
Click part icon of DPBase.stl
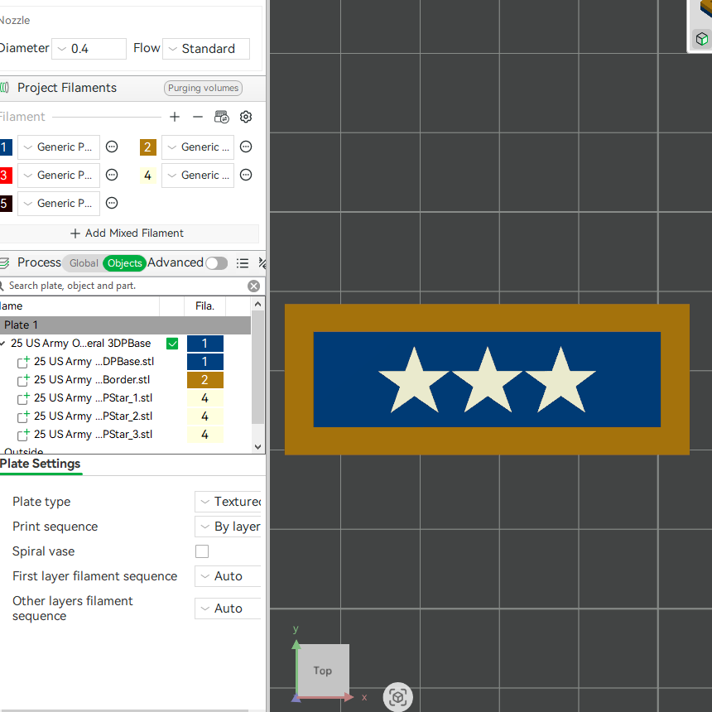click(23, 362)
